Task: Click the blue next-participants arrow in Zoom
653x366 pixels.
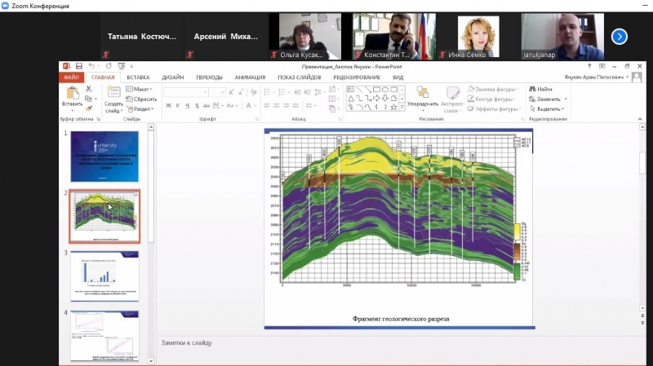Action: pos(620,36)
